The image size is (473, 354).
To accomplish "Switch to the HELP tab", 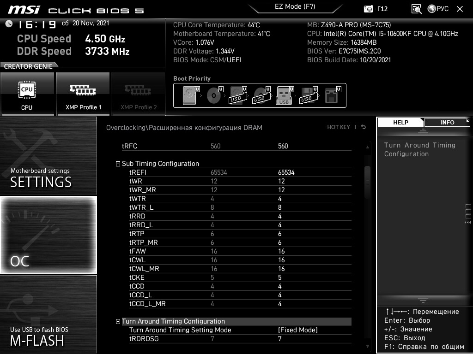I will tap(400, 122).
